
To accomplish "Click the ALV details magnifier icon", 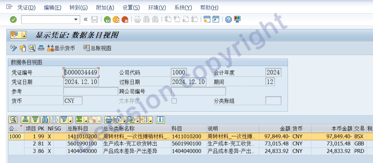I will pos(13,120).
